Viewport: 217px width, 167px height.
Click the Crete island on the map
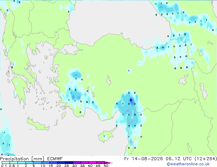(x=38, y=125)
